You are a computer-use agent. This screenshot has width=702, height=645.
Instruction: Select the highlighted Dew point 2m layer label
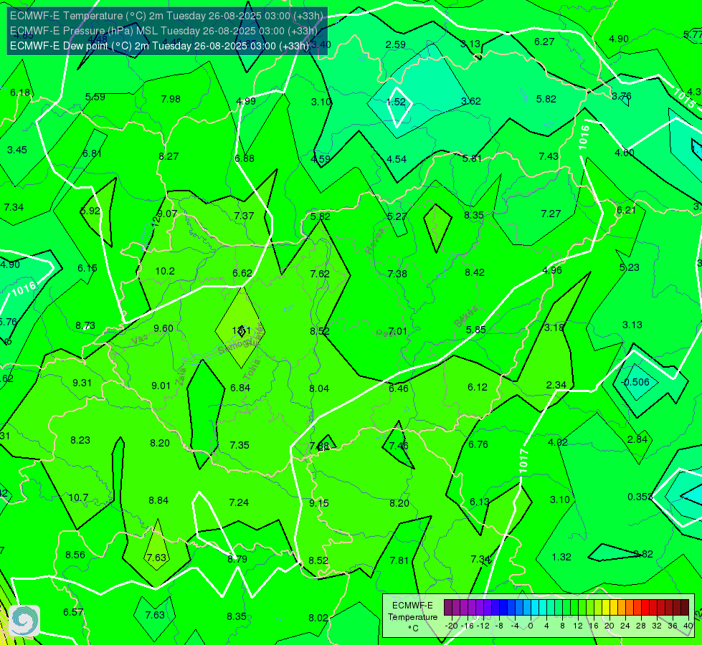pos(159,46)
